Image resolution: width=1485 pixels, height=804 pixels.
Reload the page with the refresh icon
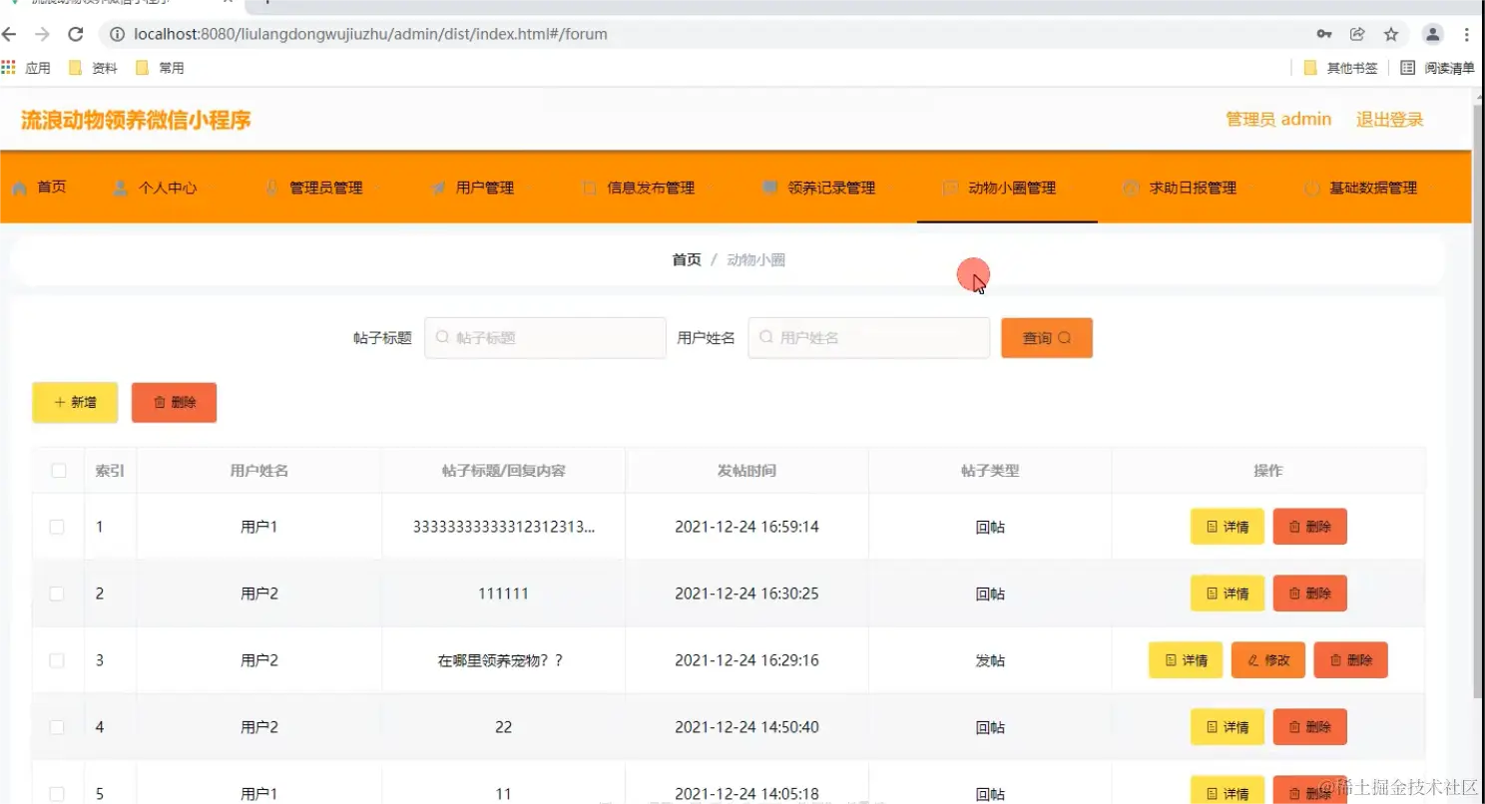75,34
